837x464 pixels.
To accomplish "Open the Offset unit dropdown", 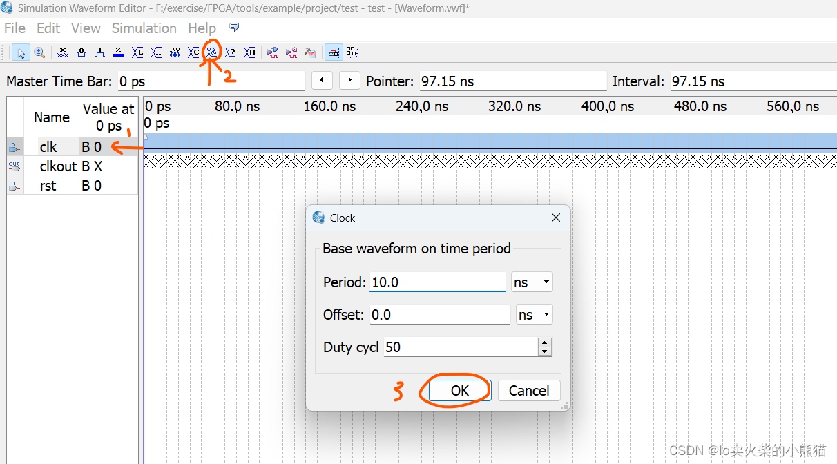I will point(535,315).
